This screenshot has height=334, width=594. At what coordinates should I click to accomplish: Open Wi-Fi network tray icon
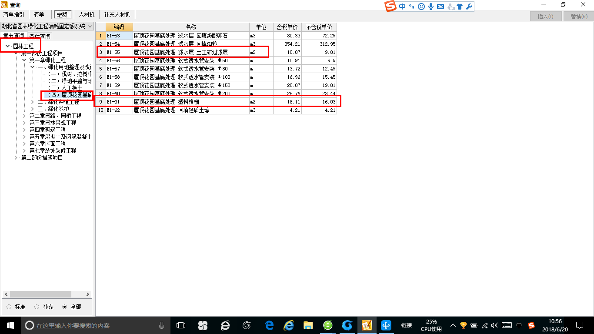pyautogui.click(x=485, y=325)
